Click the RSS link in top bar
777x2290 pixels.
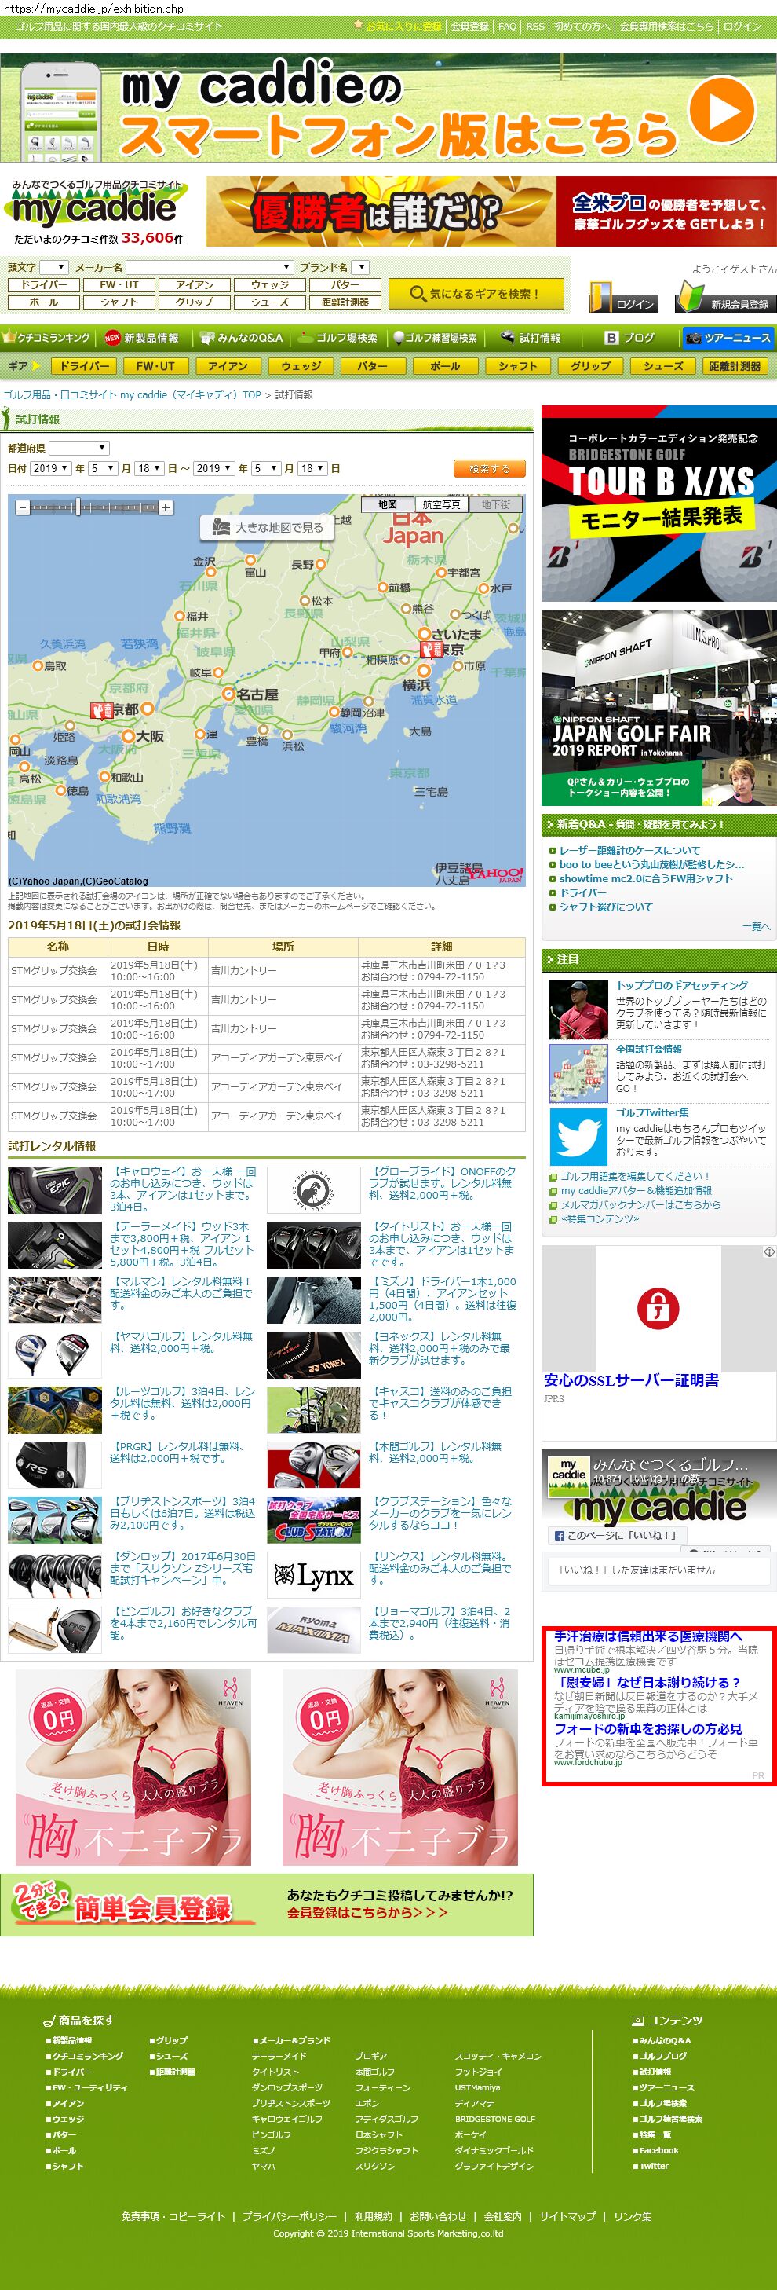(534, 26)
